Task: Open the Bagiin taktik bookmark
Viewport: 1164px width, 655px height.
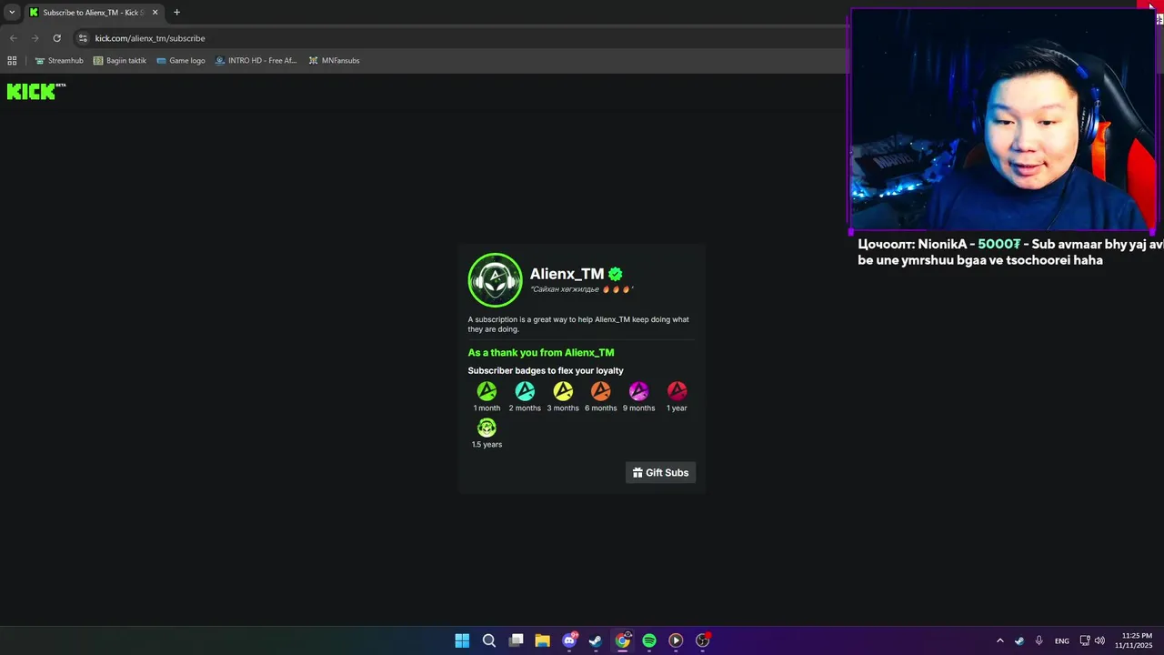Action: click(120, 61)
